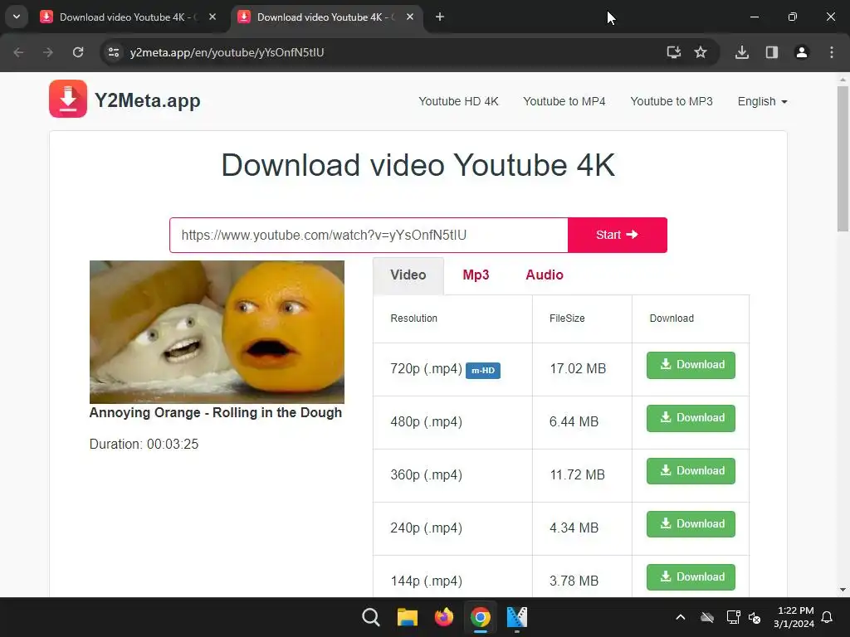Download the 144p (.mp4) video
850x637 pixels.
click(x=691, y=577)
